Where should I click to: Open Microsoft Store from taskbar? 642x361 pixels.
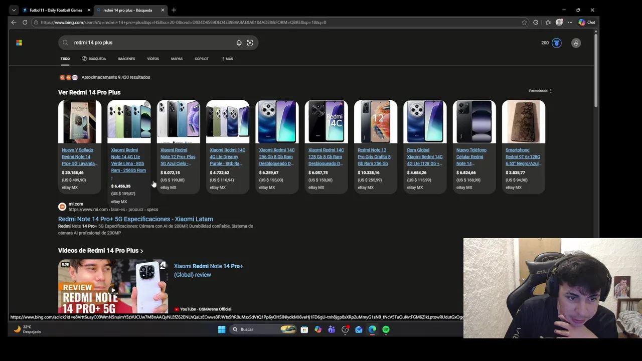pyautogui.click(x=304, y=329)
